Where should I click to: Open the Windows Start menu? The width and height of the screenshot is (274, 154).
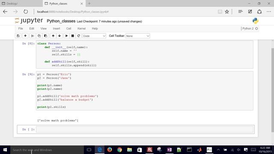5,150
